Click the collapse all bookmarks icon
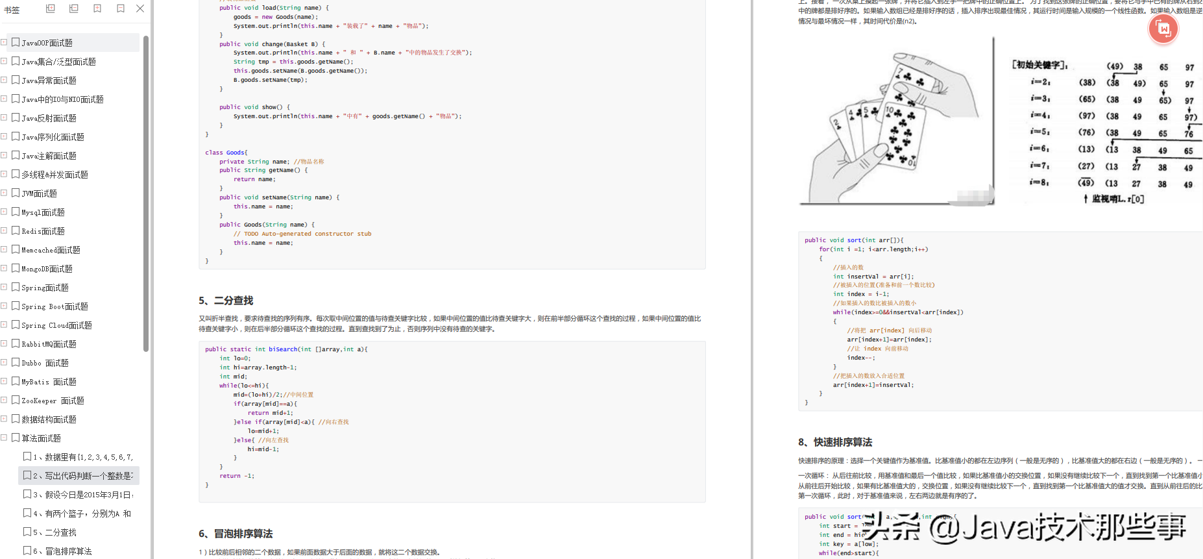 [73, 8]
